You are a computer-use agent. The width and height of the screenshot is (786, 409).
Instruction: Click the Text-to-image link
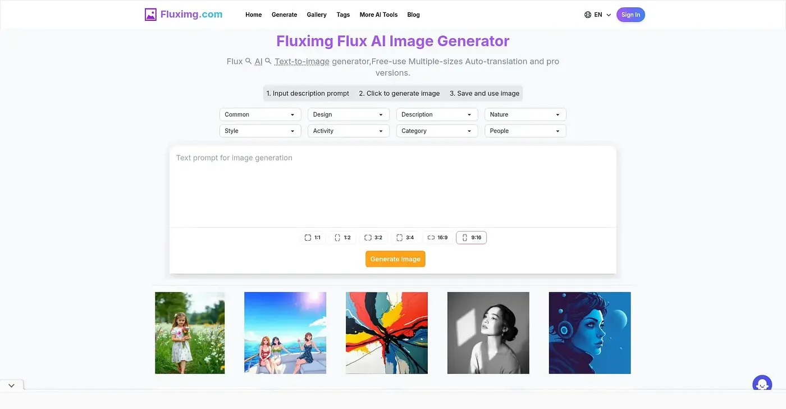pos(302,61)
